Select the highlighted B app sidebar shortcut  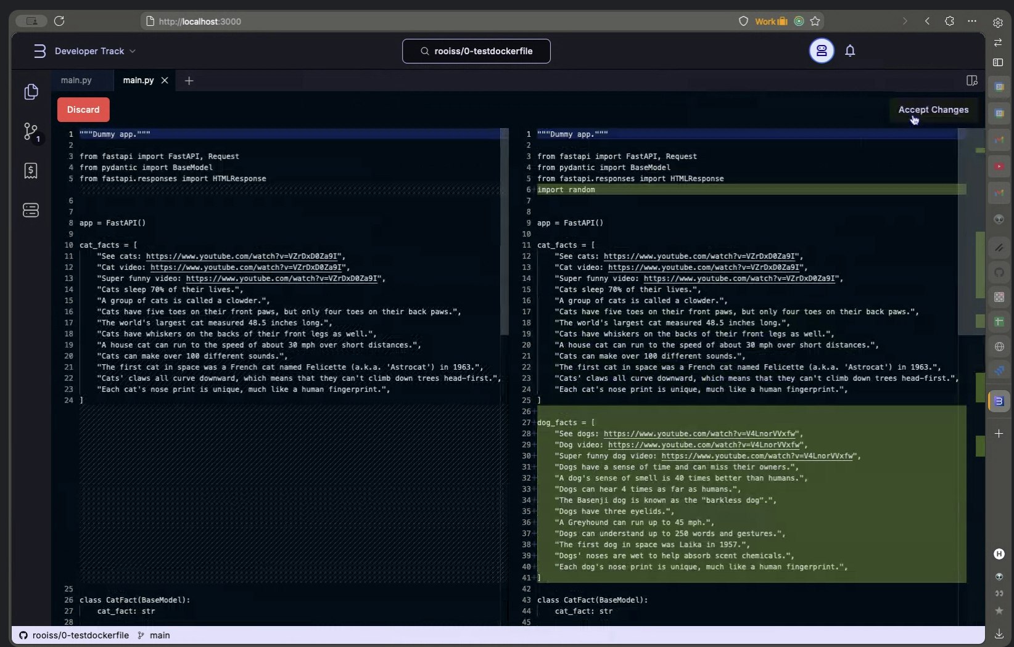tap(999, 401)
